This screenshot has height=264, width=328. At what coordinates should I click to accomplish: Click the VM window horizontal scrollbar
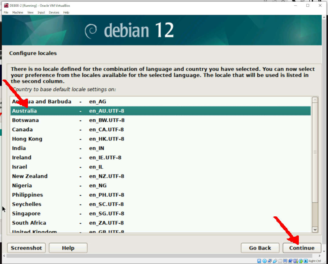pos(159,256)
